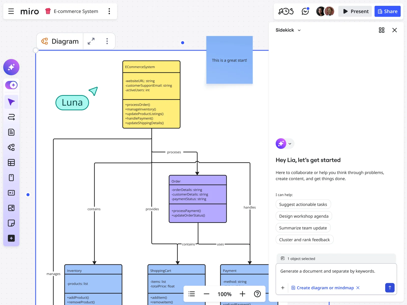The height and width of the screenshot is (305, 407).
Task: Toggle the reactions music and timer tools
Action: [x=286, y=11]
